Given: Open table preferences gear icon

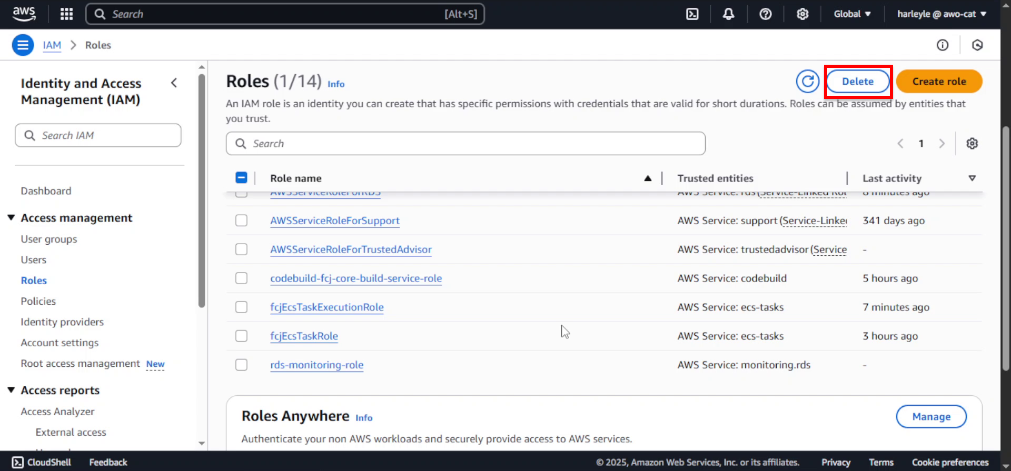Looking at the screenshot, I should (972, 144).
